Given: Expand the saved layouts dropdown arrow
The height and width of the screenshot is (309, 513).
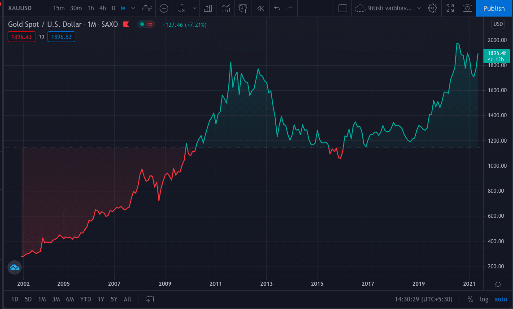Looking at the screenshot, I should (419, 8).
